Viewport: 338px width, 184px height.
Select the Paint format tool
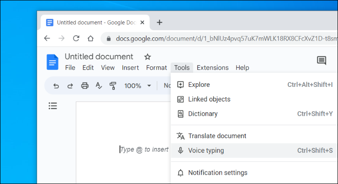point(113,86)
